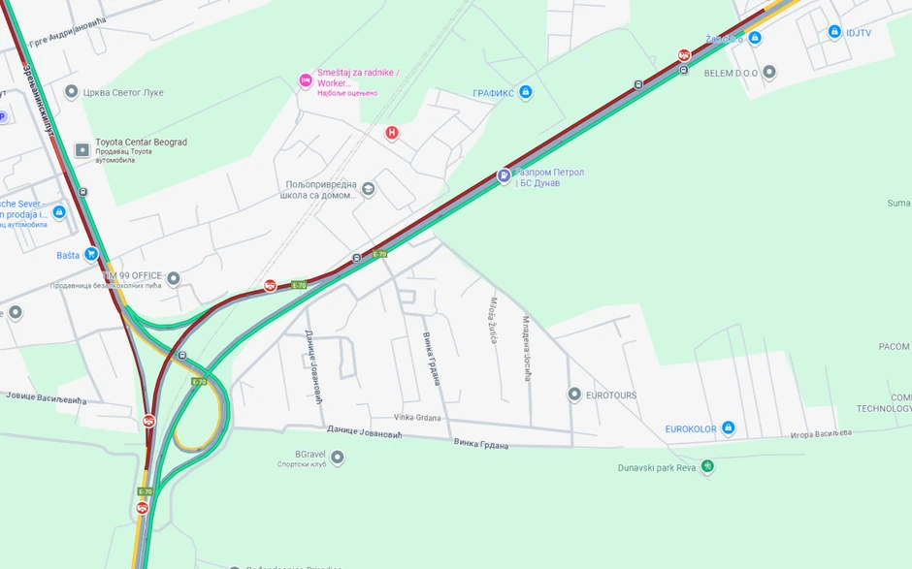Click the traffic incident icon near Žak d.o.o.
Viewport: 912px width, 569px height.
click(684, 55)
